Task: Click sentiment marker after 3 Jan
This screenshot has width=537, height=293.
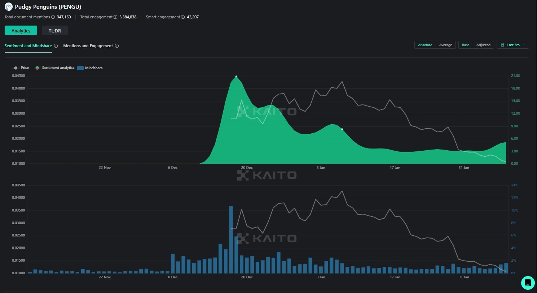Action: pos(342,129)
